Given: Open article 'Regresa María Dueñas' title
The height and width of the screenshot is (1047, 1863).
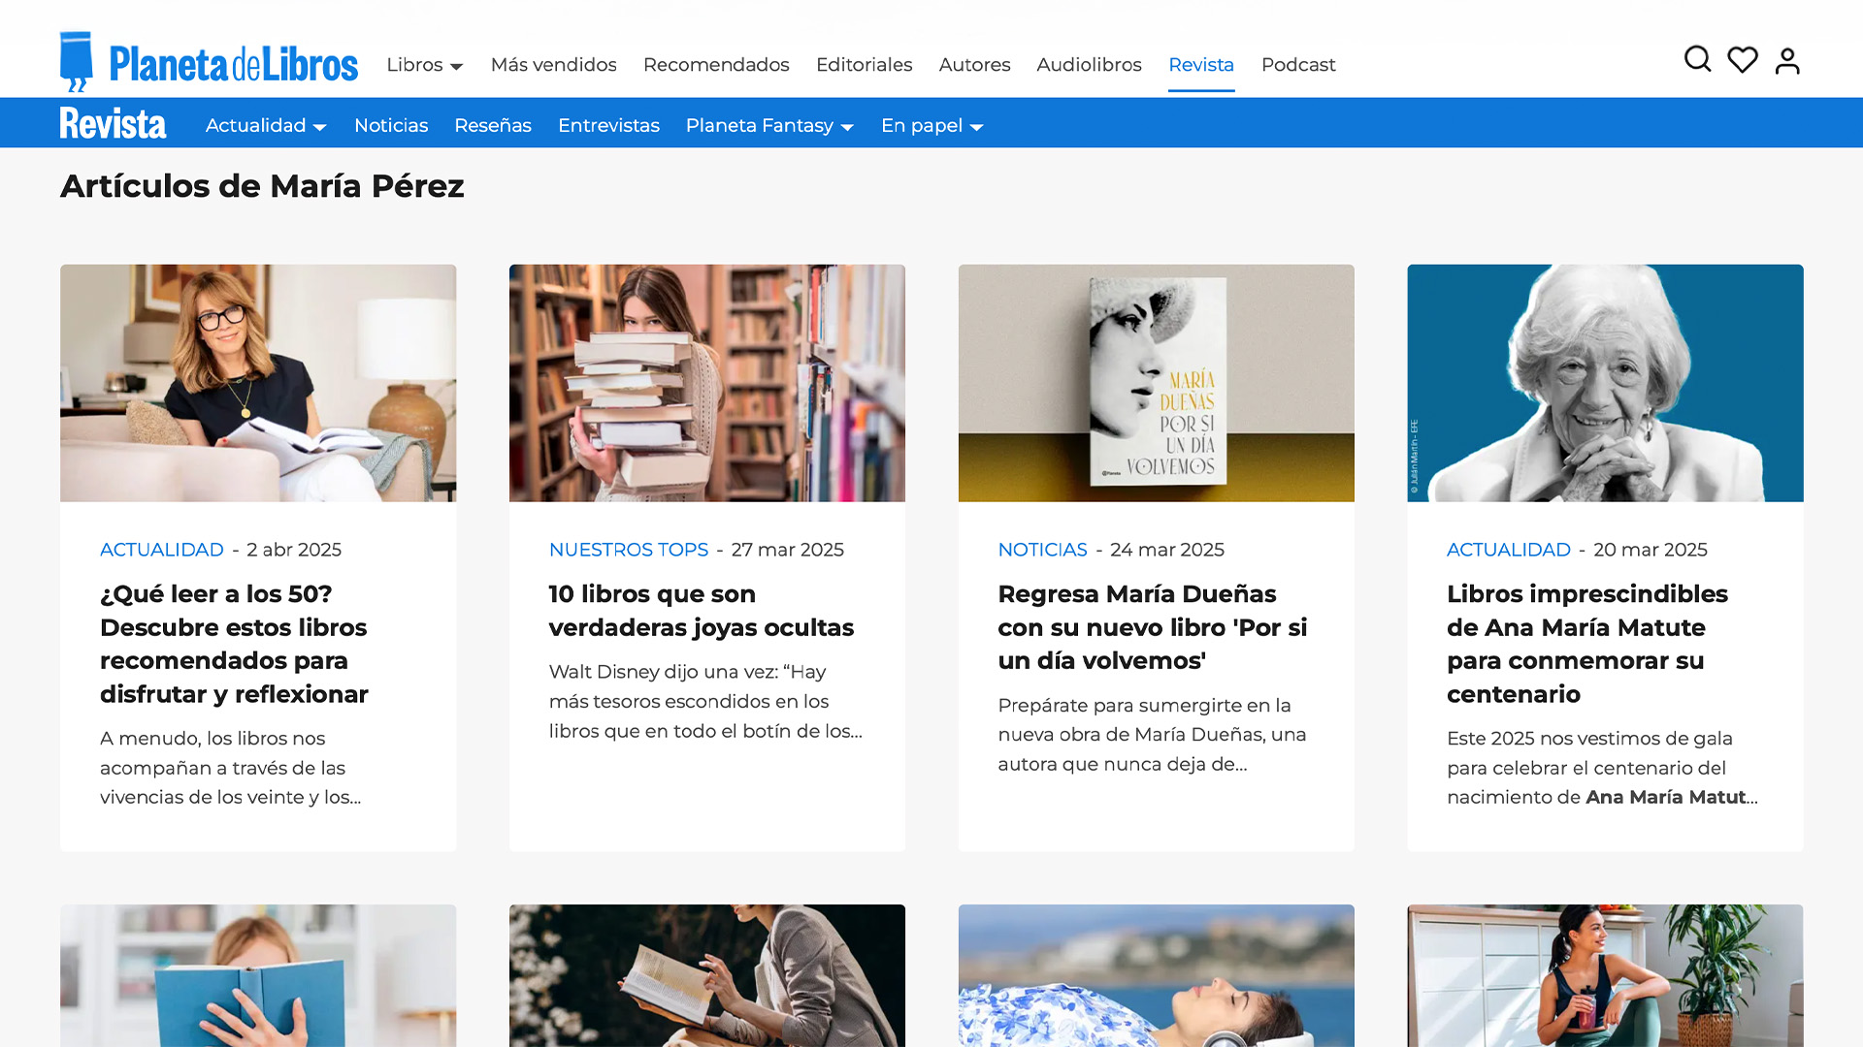Looking at the screenshot, I should click(1153, 627).
